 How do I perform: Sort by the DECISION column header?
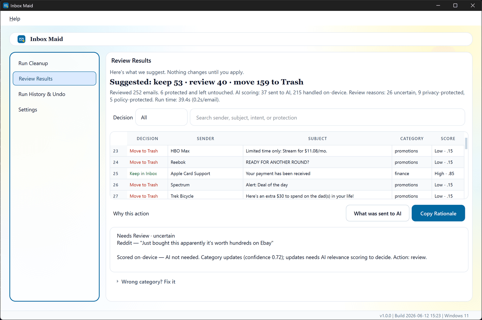click(147, 138)
